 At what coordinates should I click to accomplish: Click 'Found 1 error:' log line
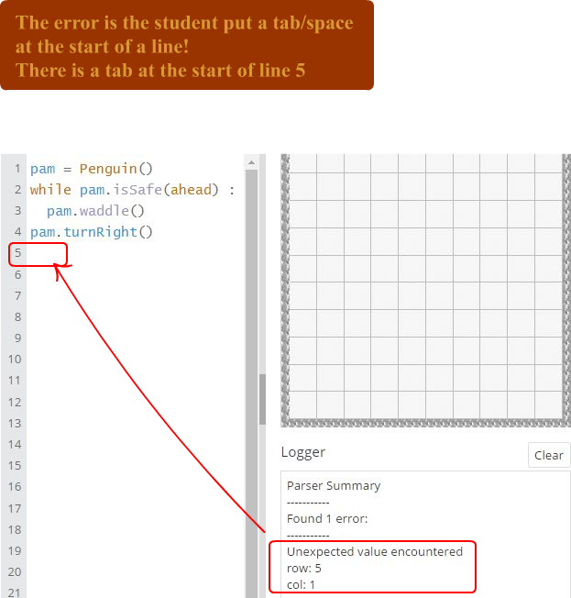pyautogui.click(x=327, y=519)
